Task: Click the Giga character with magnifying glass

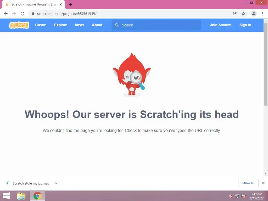Action: tap(132, 75)
